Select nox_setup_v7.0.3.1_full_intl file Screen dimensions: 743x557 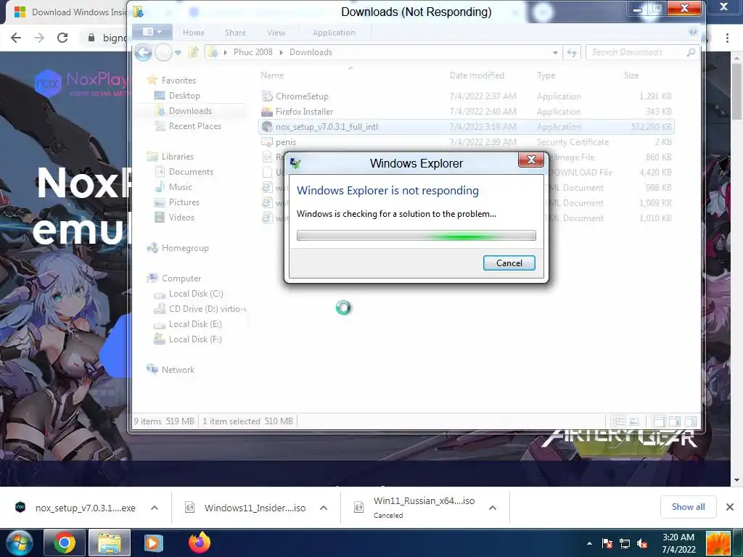[x=467, y=126]
